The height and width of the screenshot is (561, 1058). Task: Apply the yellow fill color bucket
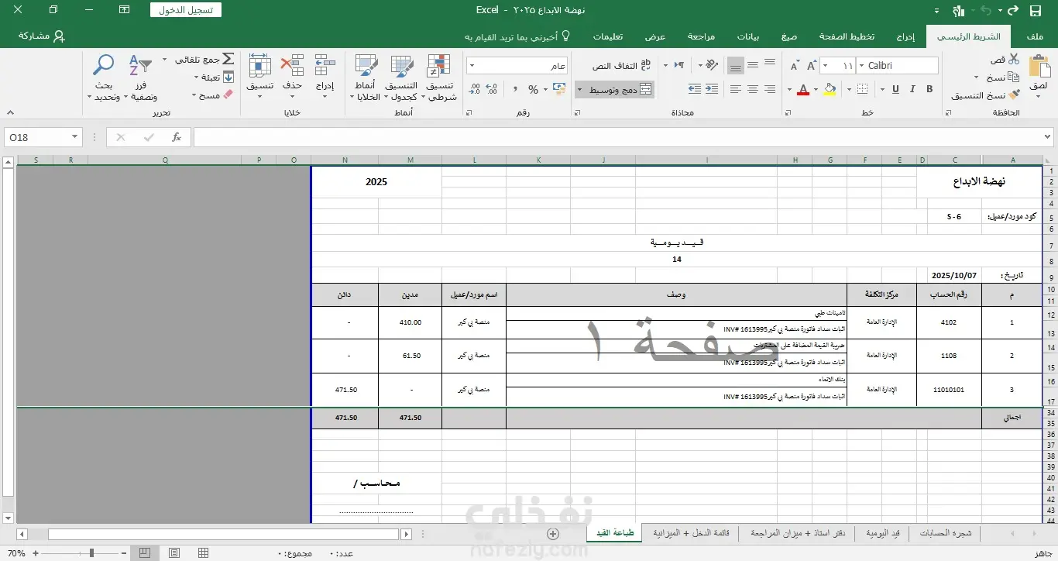[x=830, y=89]
